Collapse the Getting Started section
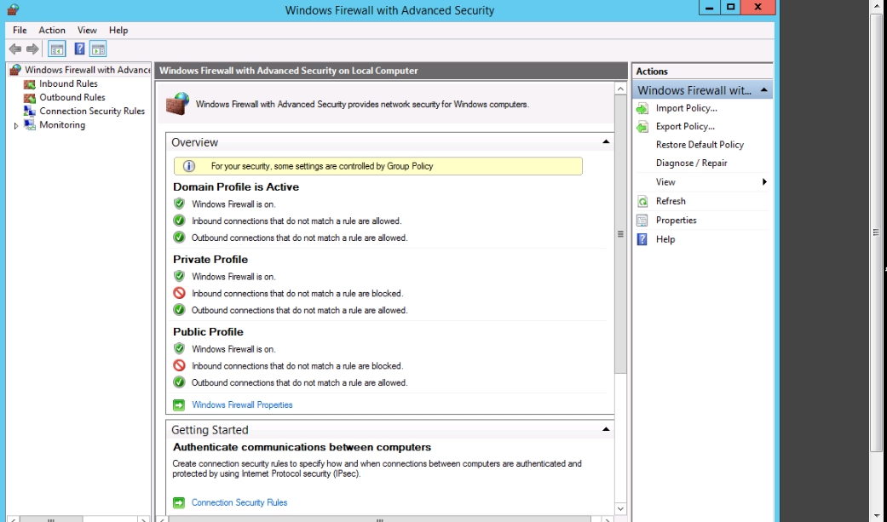The width and height of the screenshot is (887, 522). pyautogui.click(x=606, y=430)
